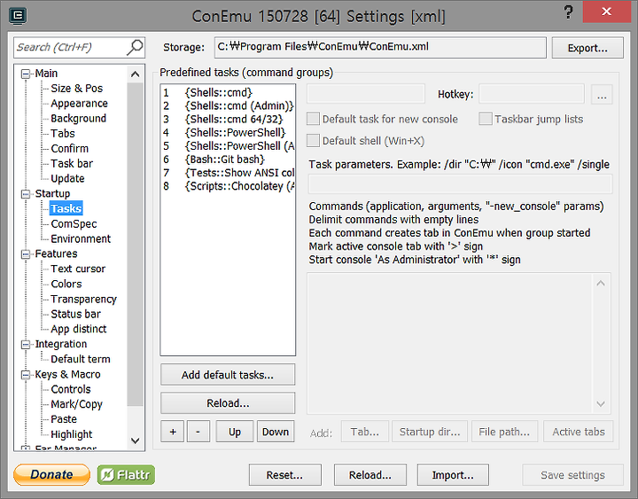
Task: Select task 4 {Shells::PowerShell}
Action: (228, 133)
